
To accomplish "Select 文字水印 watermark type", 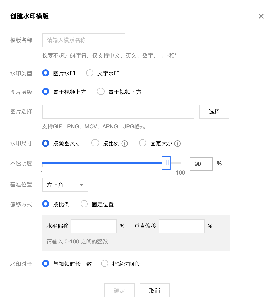I will tap(90, 73).
